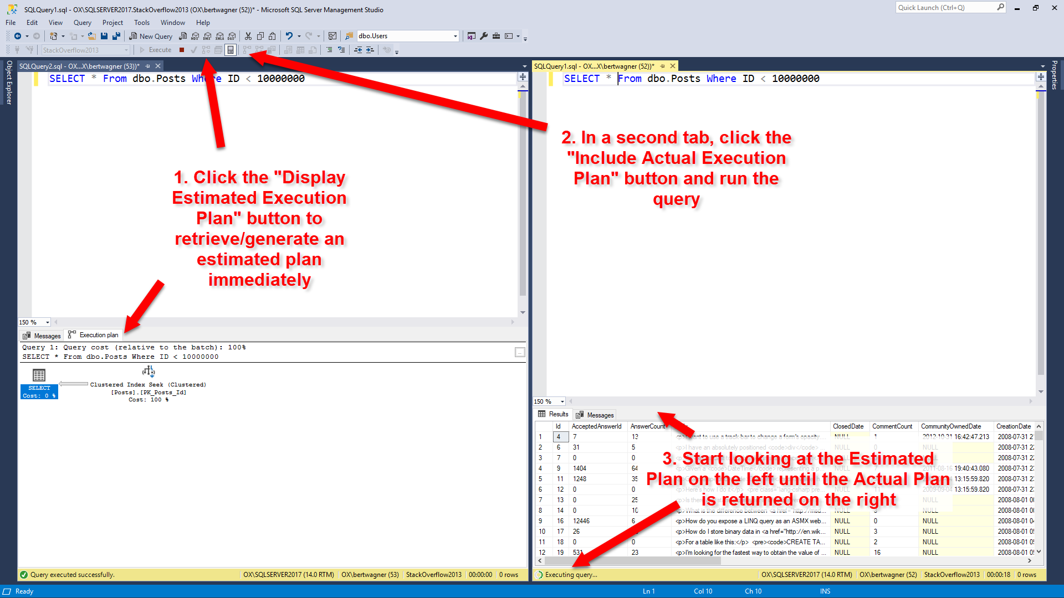Open the Tools menu
This screenshot has width=1064, height=598.
point(142,23)
